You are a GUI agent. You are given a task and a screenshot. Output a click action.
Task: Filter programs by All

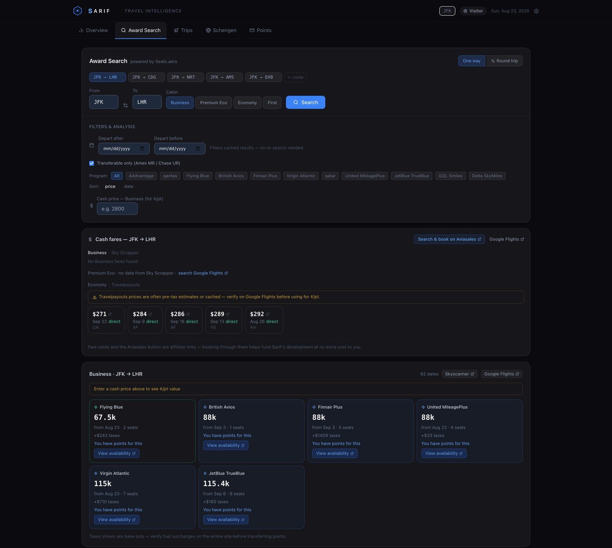click(x=117, y=176)
